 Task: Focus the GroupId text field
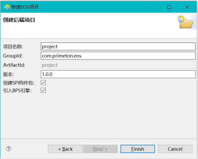point(118,56)
